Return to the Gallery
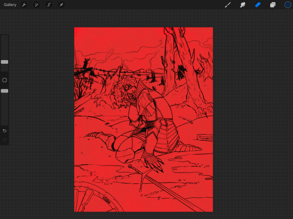The width and height of the screenshot is (293, 219). click(x=10, y=5)
